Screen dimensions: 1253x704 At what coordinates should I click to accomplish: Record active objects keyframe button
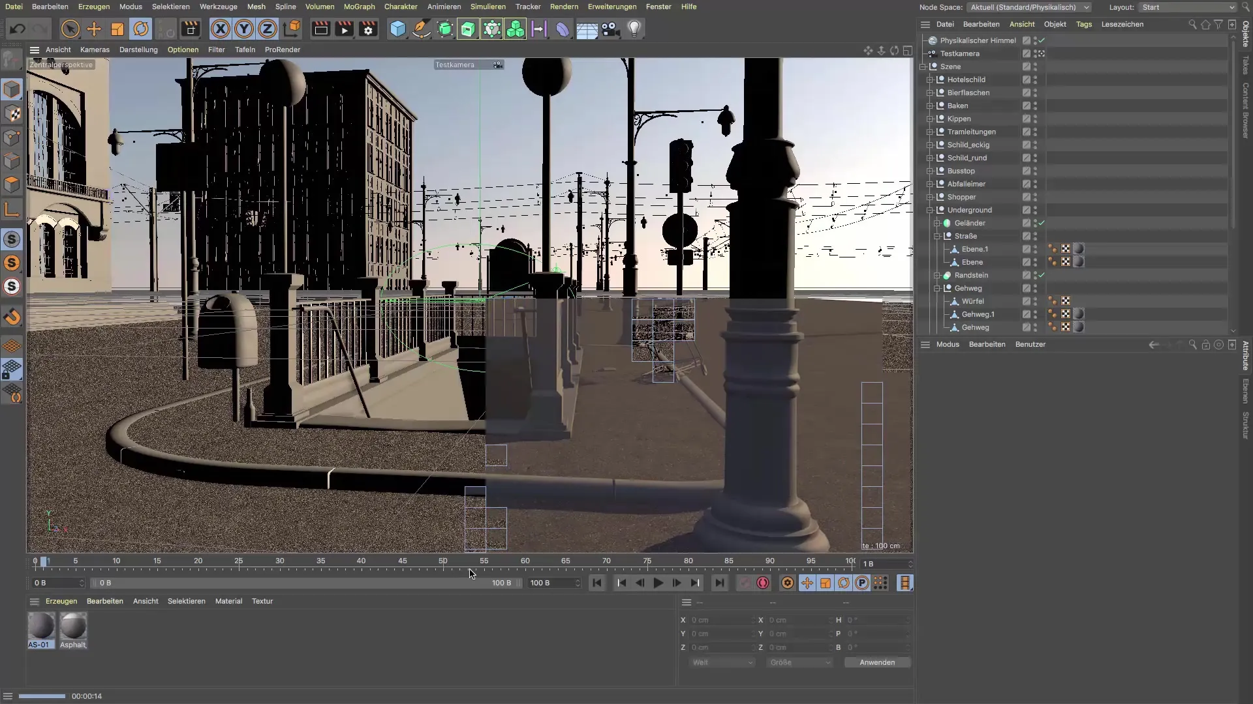click(x=744, y=583)
